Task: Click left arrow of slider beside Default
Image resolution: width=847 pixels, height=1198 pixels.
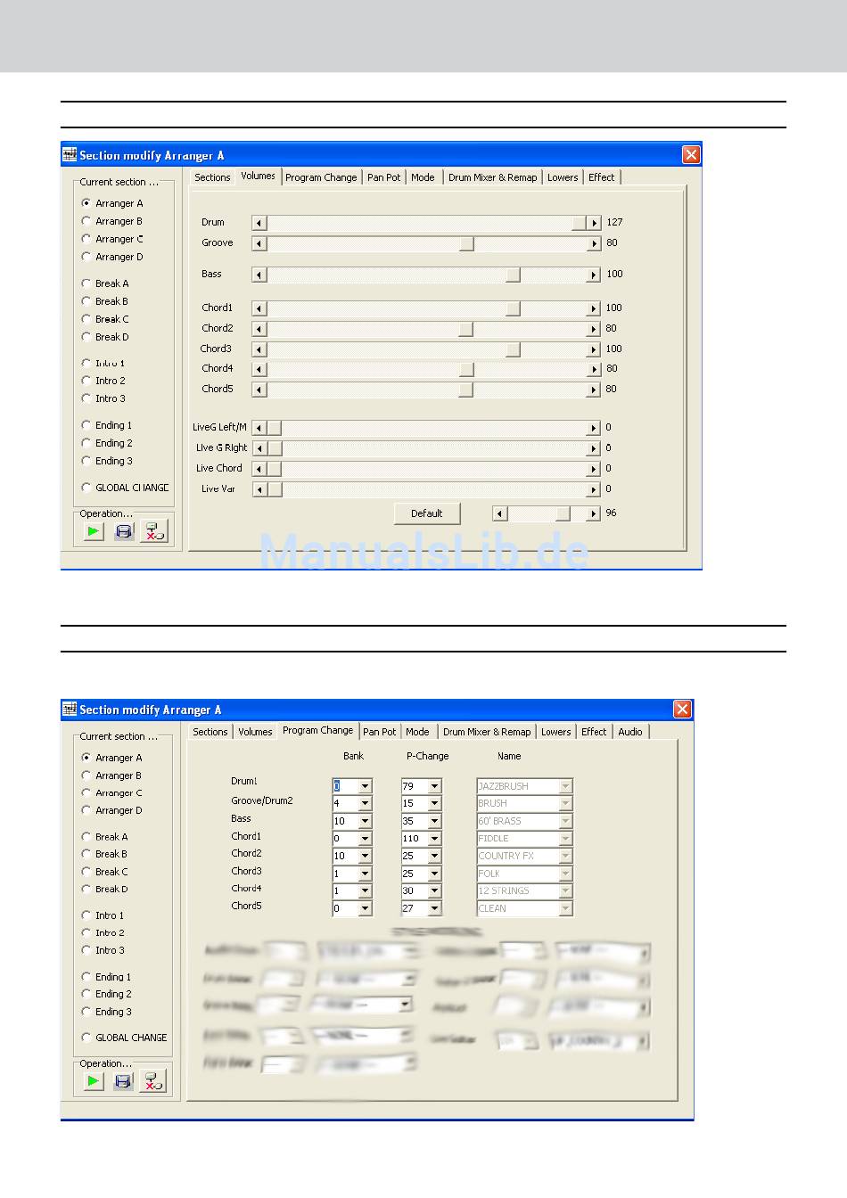Action: click(500, 513)
